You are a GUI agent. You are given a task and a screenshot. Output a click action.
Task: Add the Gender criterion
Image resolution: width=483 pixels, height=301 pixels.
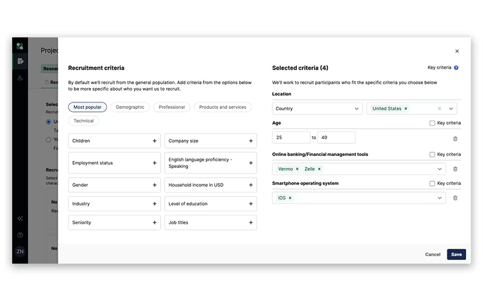coord(155,185)
